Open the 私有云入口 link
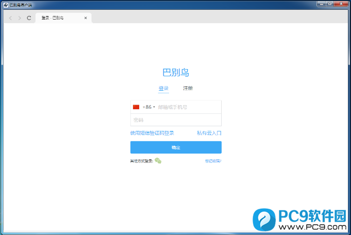Viewport: 351px width, 235px height. 209,133
